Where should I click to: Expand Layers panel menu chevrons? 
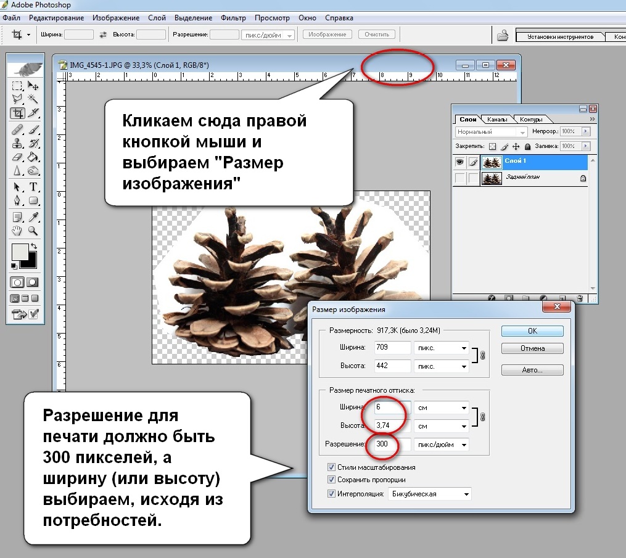tap(592, 119)
